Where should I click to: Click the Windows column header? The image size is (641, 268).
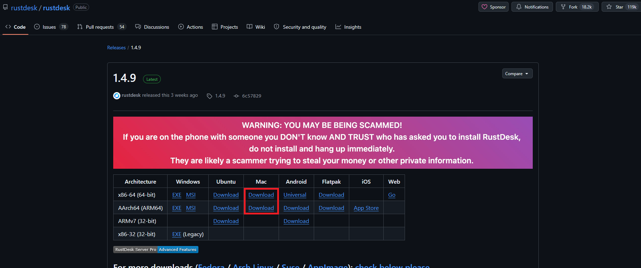tap(188, 182)
